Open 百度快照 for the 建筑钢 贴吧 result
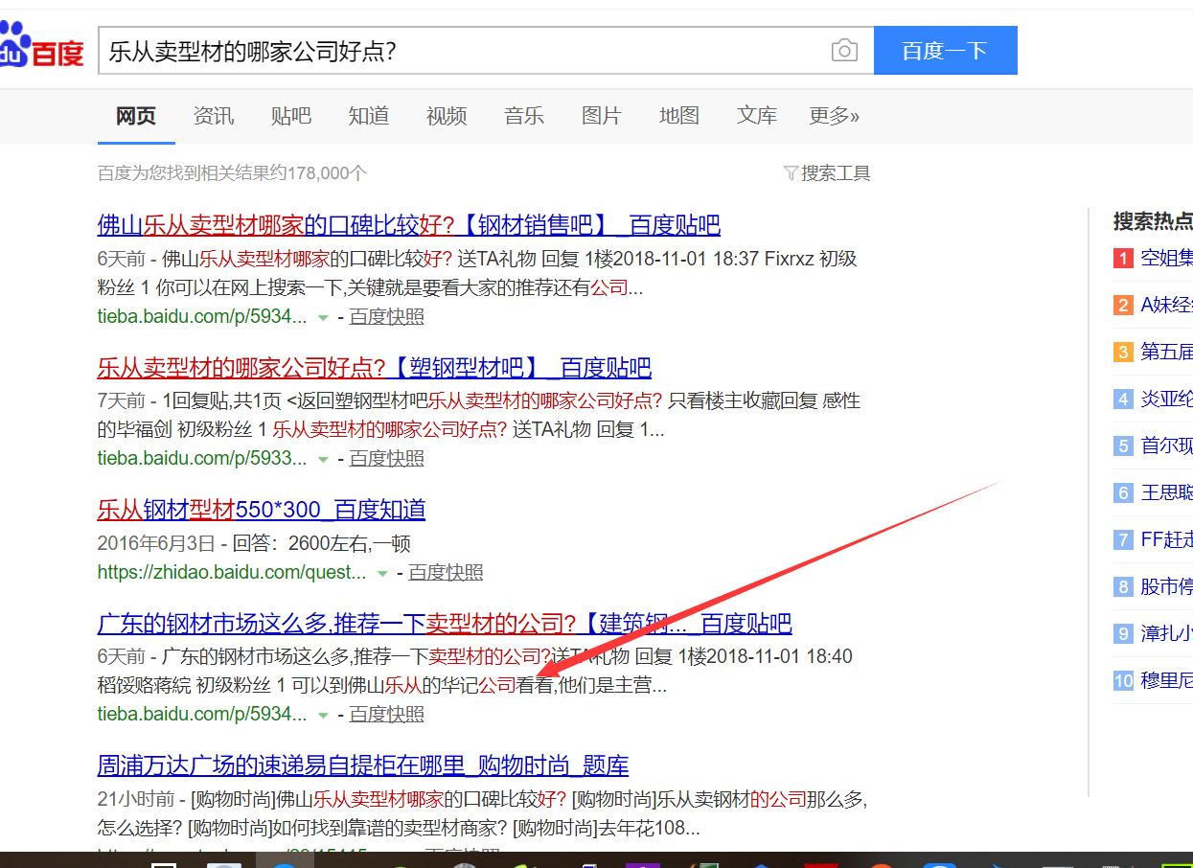Viewport: 1193px width, 868px height. pyautogui.click(x=387, y=715)
